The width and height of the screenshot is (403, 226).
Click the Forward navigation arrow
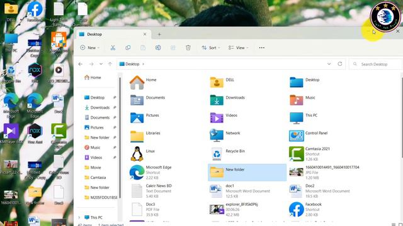coord(91,64)
